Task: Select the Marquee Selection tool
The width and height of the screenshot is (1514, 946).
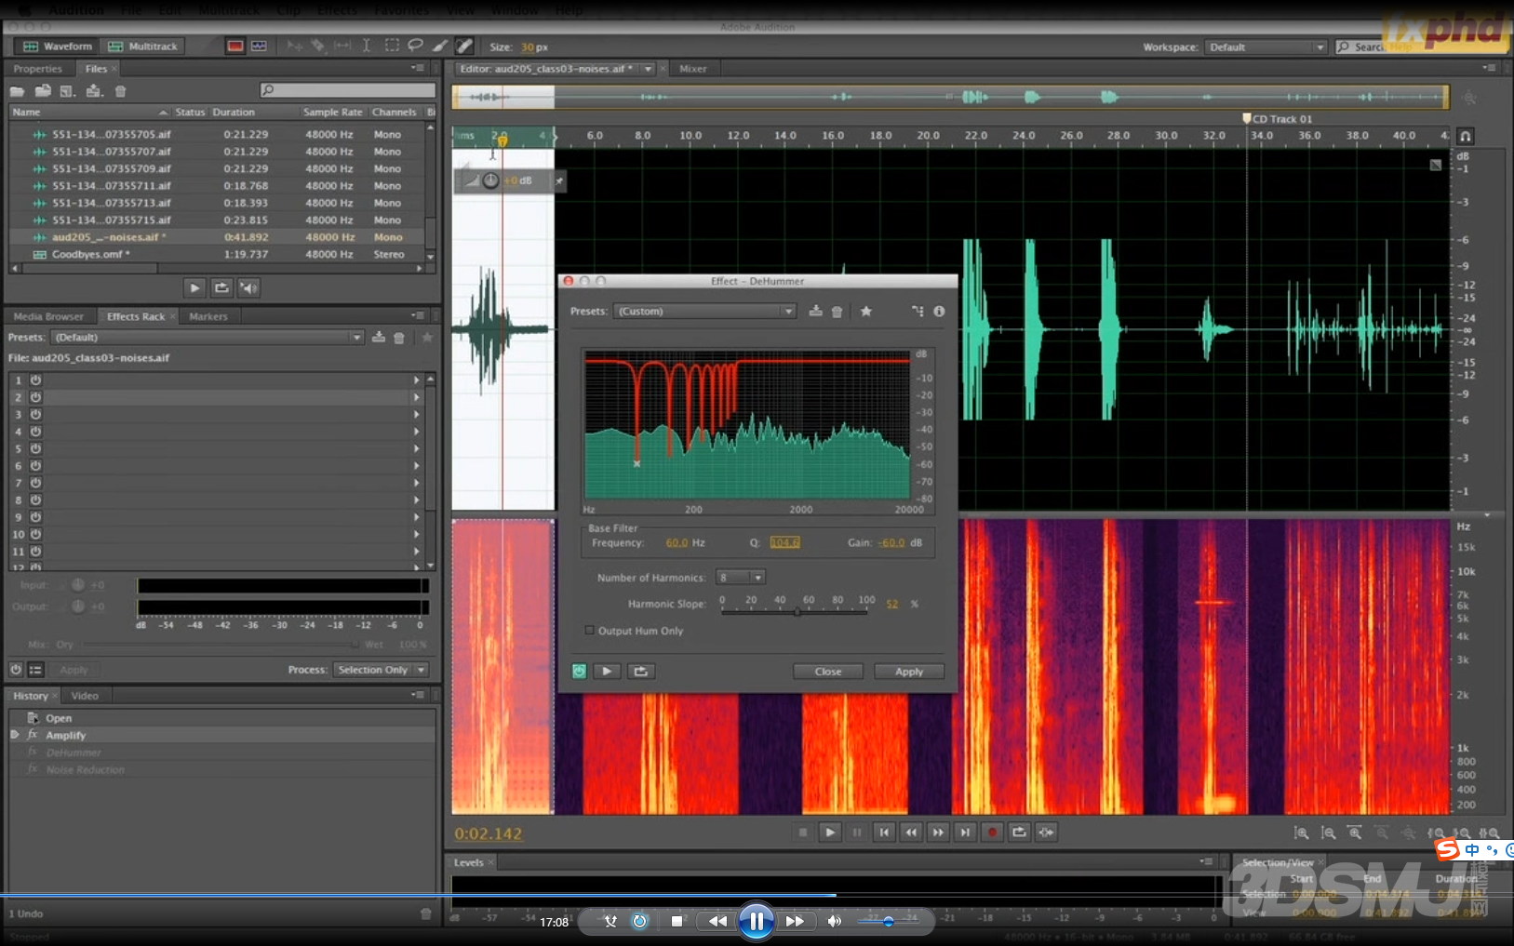Action: tap(392, 46)
